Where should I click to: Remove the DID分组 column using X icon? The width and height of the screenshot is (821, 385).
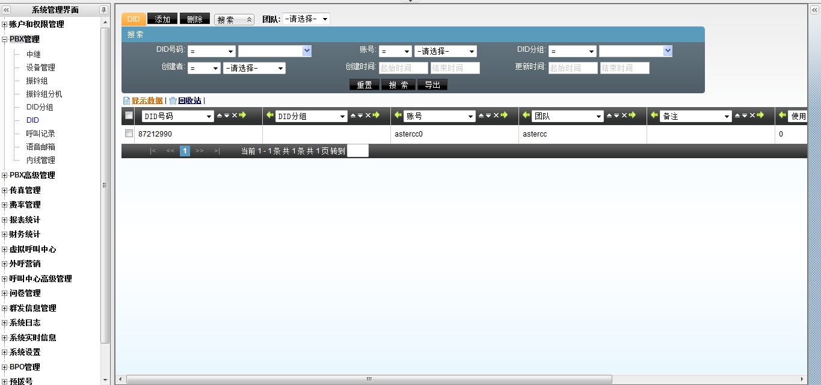point(368,115)
